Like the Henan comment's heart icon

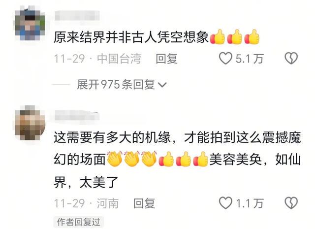(225, 203)
